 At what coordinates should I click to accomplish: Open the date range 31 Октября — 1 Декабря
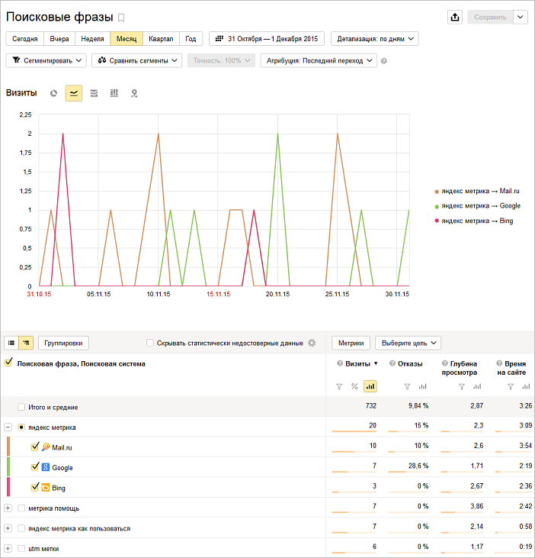pyautogui.click(x=267, y=39)
